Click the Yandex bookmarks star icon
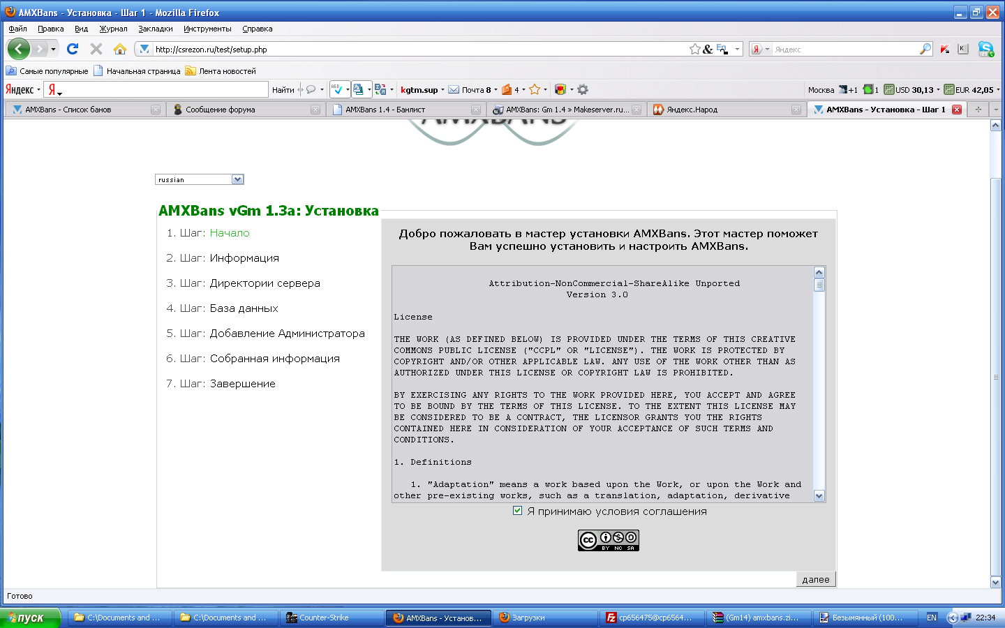Viewport: 1005px width, 628px height. tap(535, 89)
